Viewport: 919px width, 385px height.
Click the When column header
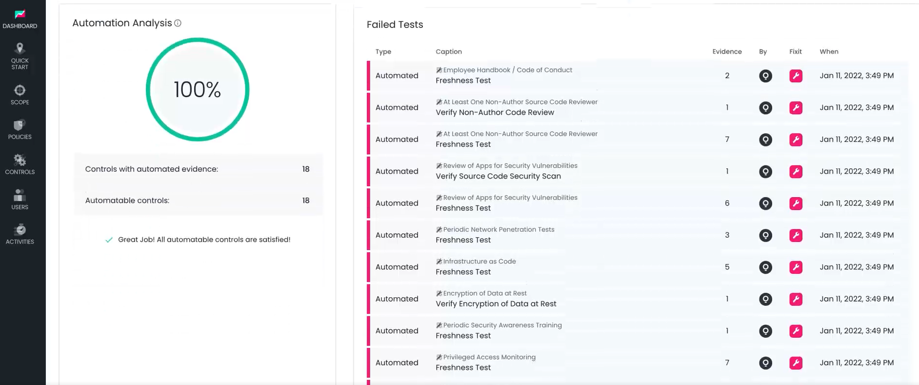tap(829, 52)
